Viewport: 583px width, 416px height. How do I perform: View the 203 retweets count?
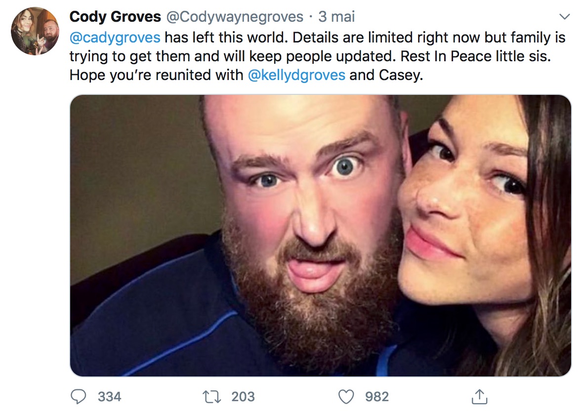pyautogui.click(x=243, y=397)
